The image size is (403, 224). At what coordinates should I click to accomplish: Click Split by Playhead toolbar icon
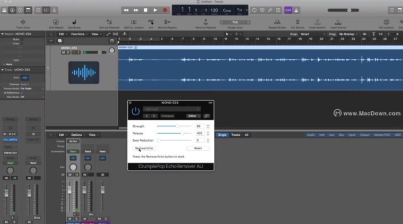click(109, 24)
